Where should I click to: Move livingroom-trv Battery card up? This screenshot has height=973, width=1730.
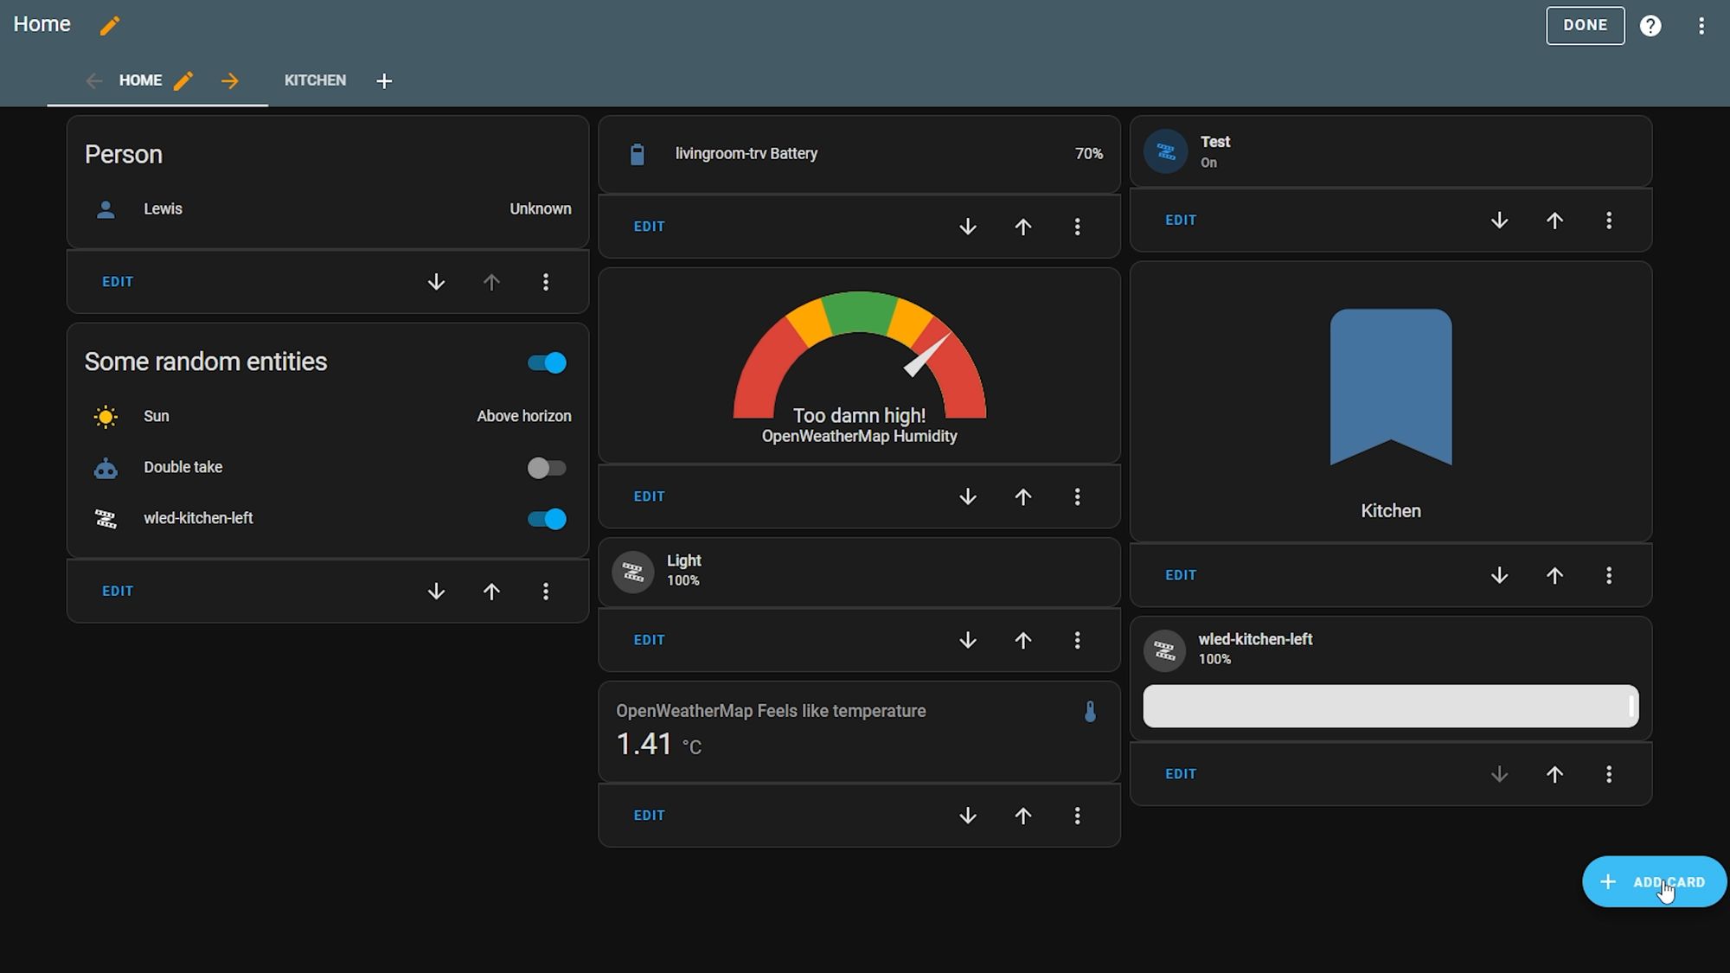[x=1023, y=227]
